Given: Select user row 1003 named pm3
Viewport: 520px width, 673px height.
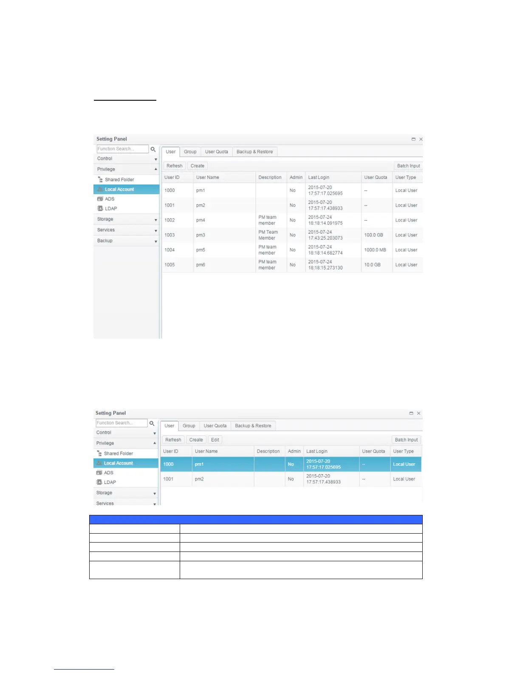Looking at the screenshot, I should (x=292, y=235).
